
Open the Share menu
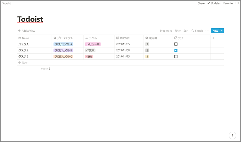point(201,3)
